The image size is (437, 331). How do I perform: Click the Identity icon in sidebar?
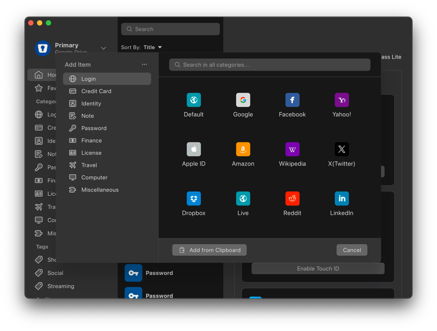39,141
